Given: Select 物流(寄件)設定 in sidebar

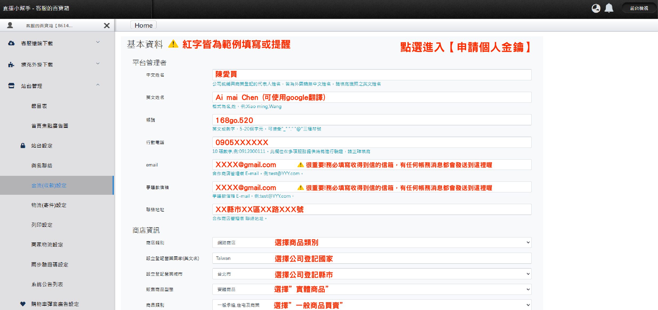Looking at the screenshot, I should coord(49,205).
